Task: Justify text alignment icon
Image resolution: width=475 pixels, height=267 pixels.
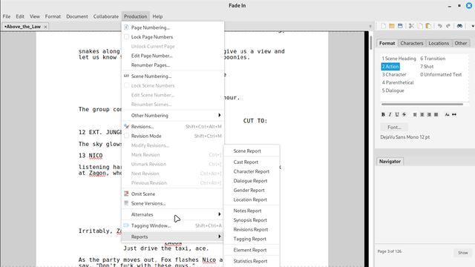Action: point(436,114)
